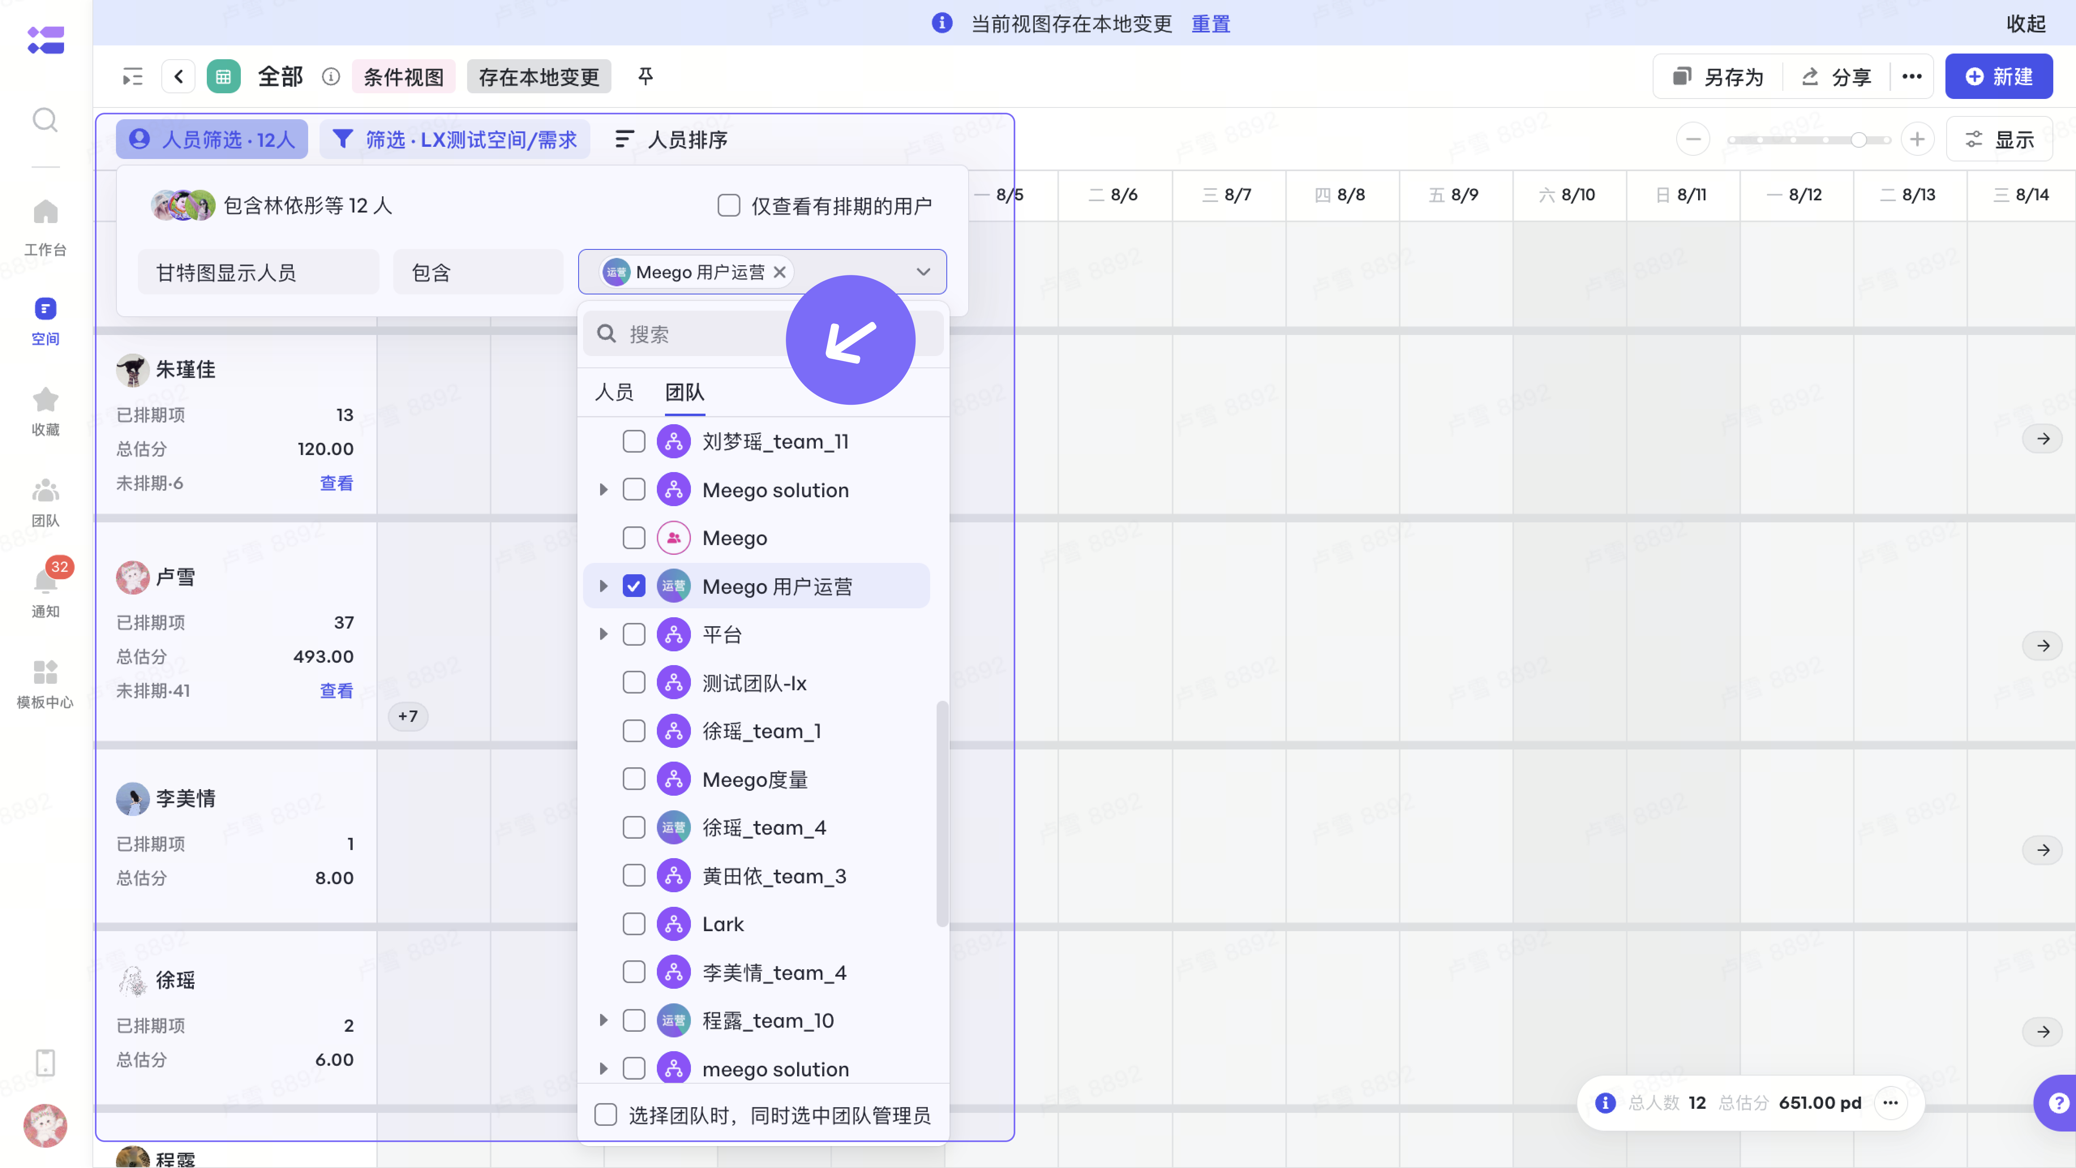Click the 条件视图 tag
Viewport: 2076px width, 1168px height.
coord(404,77)
